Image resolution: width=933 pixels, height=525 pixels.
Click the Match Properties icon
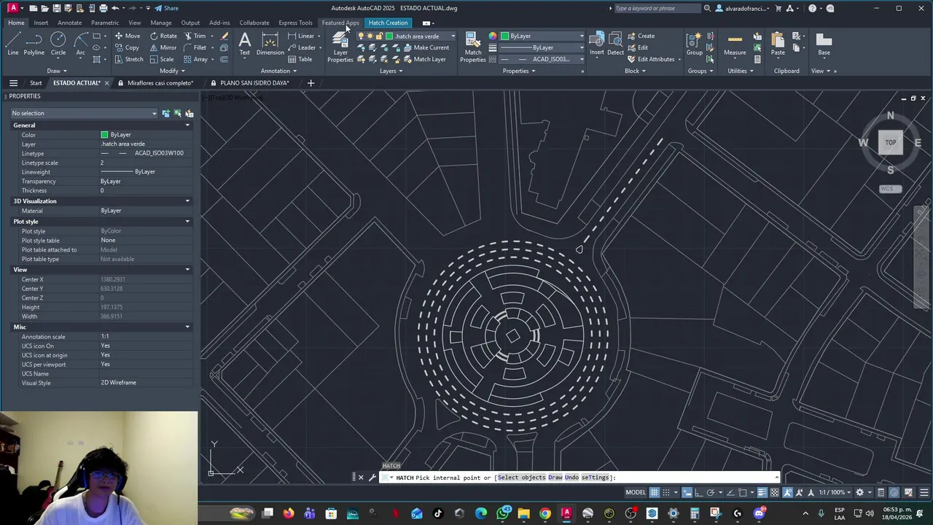coord(472,47)
